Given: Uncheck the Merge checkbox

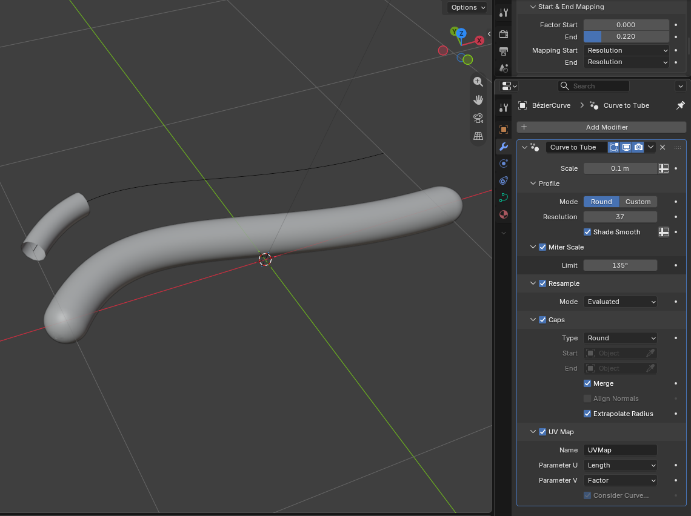Looking at the screenshot, I should 587,383.
